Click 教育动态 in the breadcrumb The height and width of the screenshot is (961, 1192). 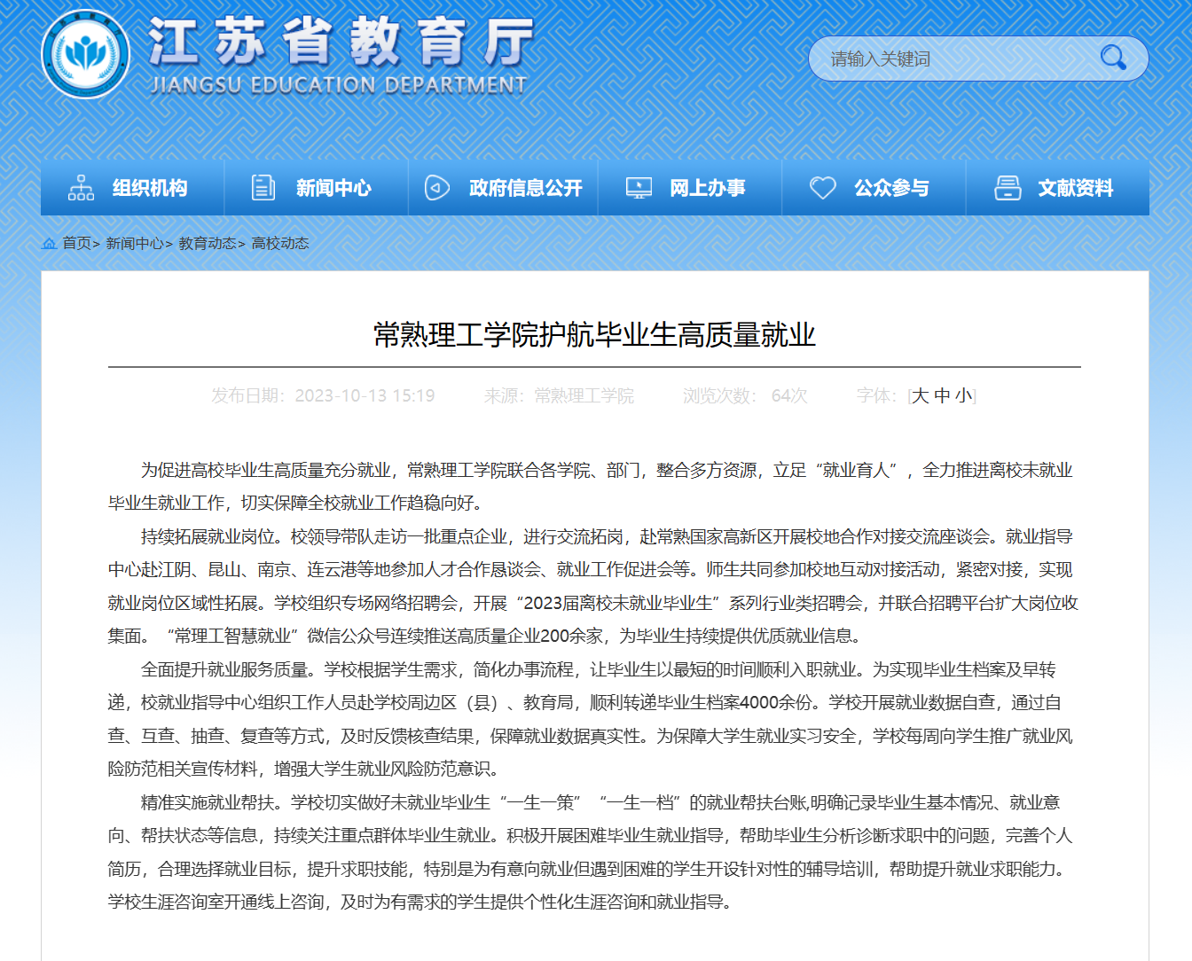(x=208, y=243)
